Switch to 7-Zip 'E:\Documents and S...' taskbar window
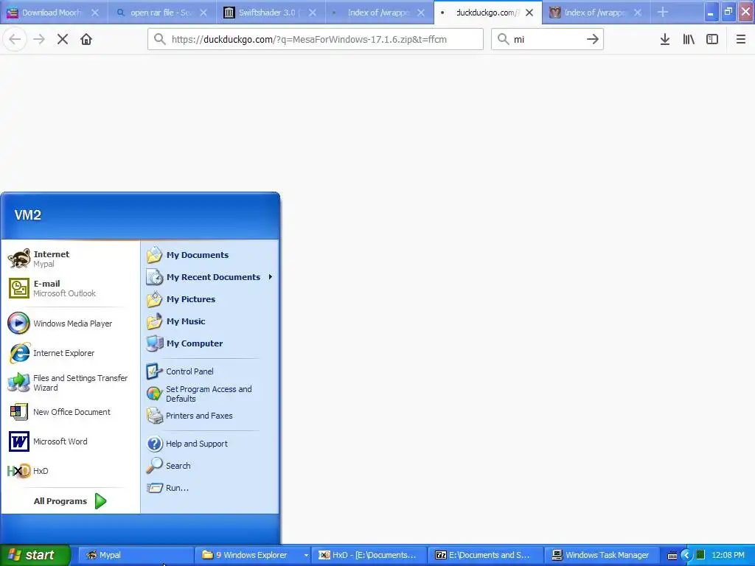This screenshot has height=566, width=755. click(486, 555)
